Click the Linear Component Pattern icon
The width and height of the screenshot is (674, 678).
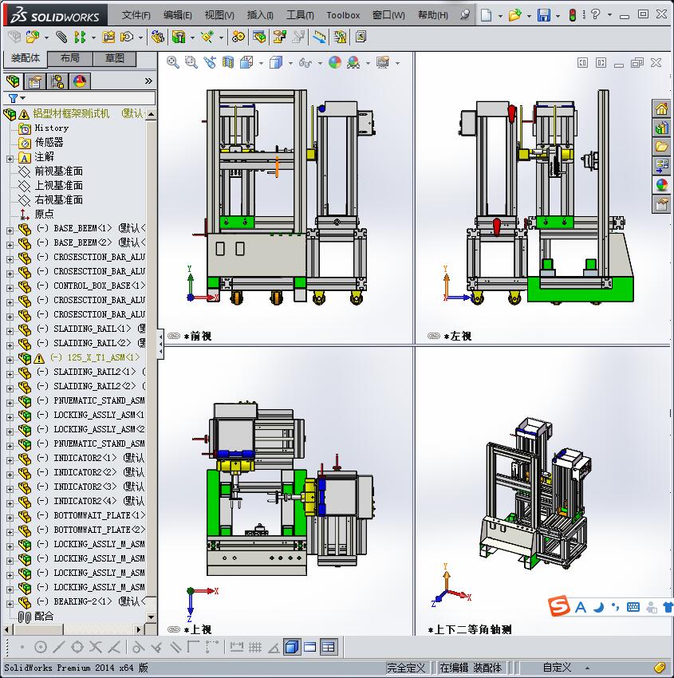pyautogui.click(x=80, y=37)
